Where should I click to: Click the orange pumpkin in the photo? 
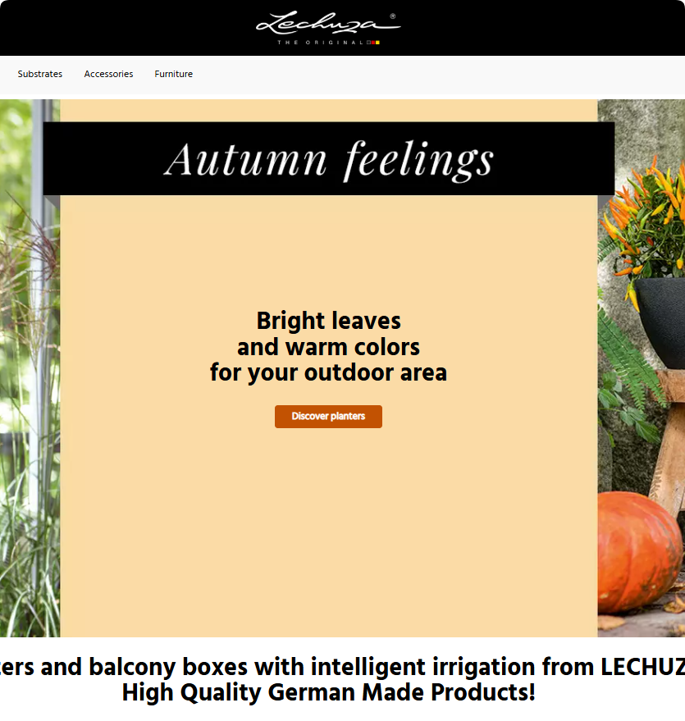point(639,553)
